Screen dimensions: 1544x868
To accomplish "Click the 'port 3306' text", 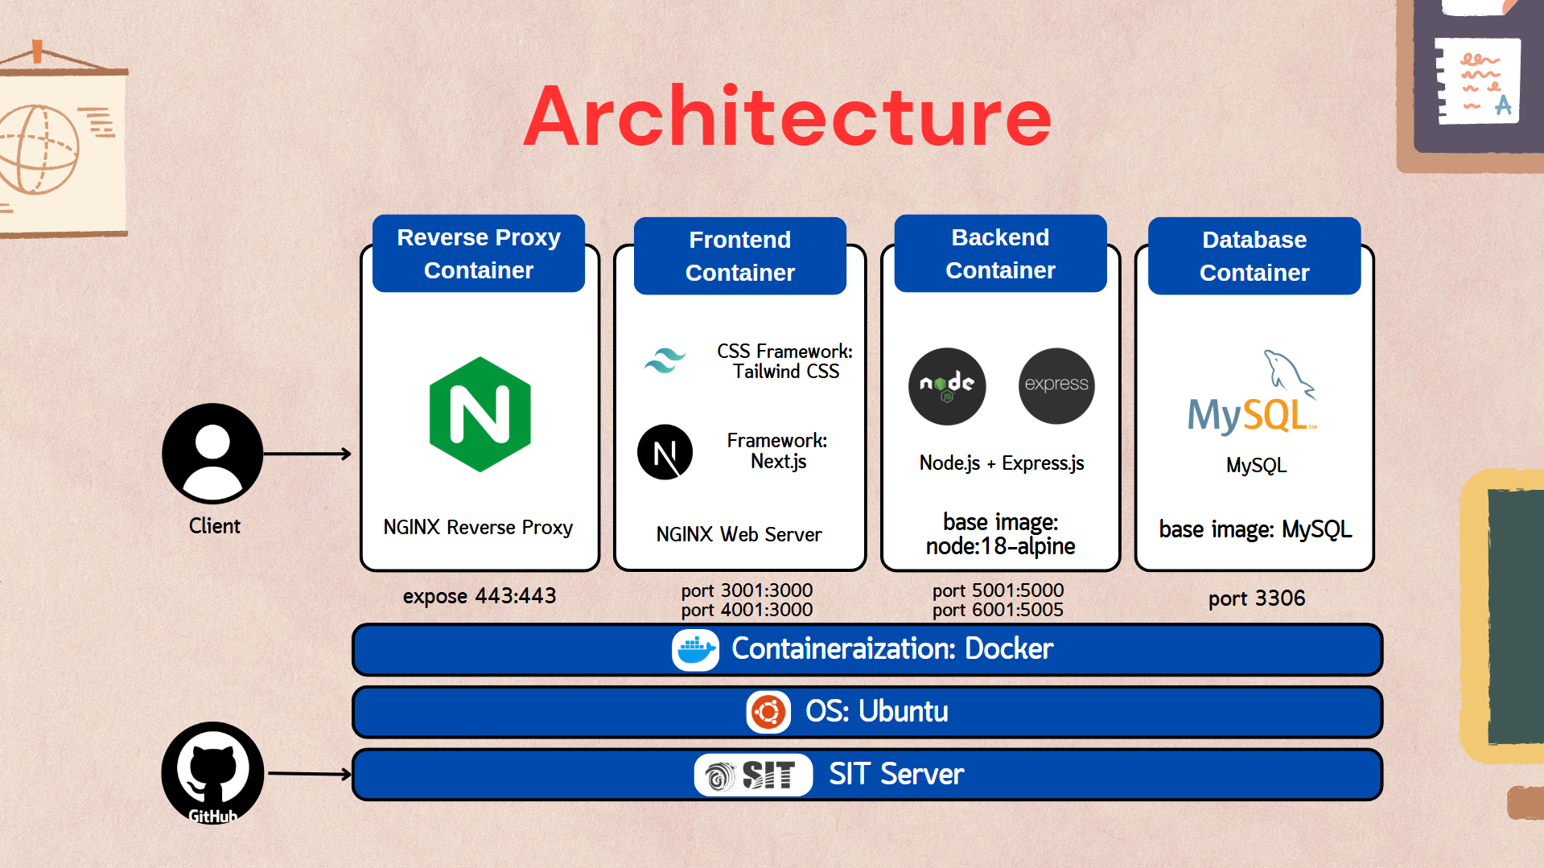I will (1257, 599).
